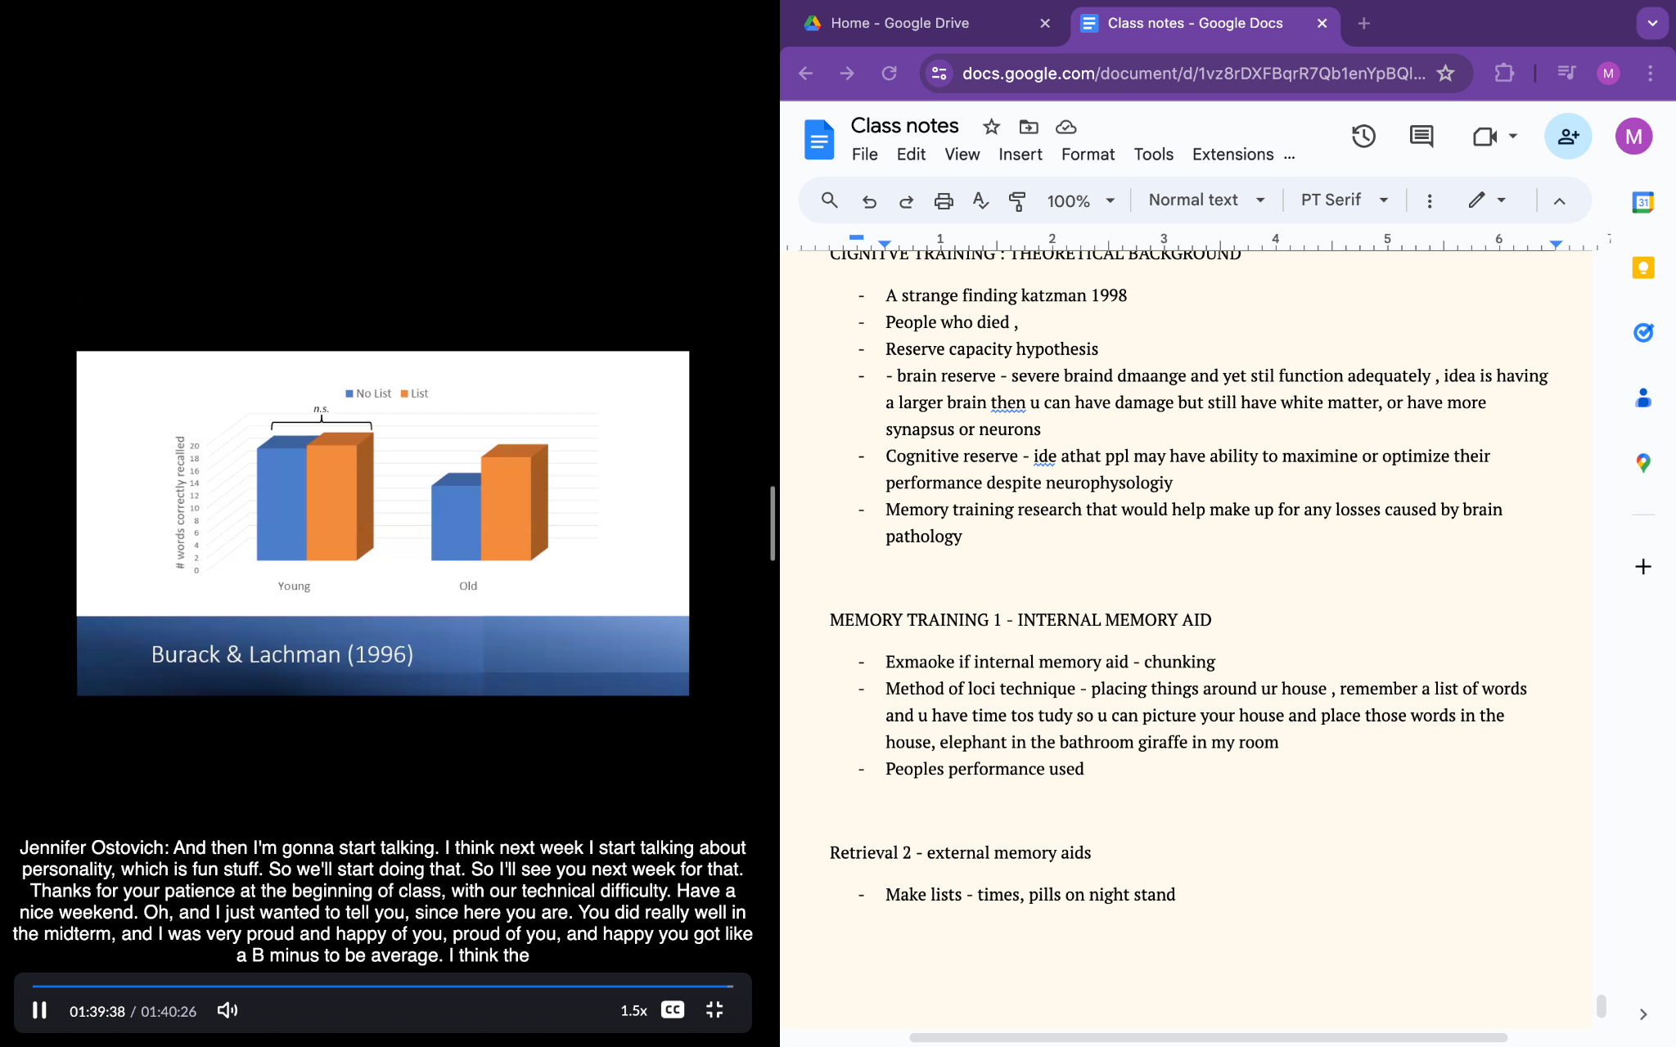The height and width of the screenshot is (1047, 1676).
Task: Pause the lecture video
Action: [x=39, y=1010]
